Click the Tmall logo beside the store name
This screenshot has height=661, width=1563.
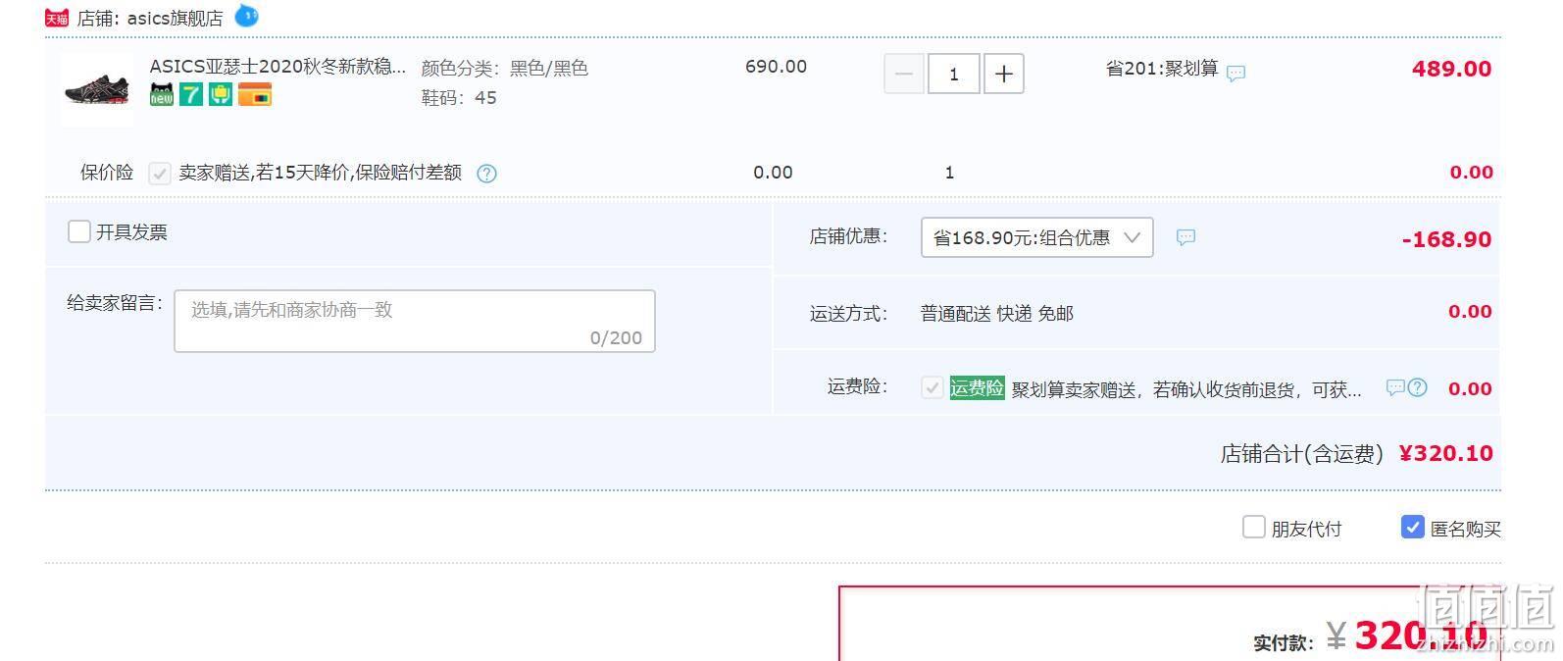click(x=58, y=18)
